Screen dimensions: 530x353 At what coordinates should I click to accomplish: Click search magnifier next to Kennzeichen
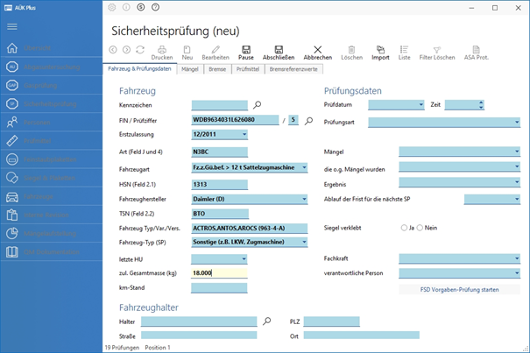click(x=258, y=104)
